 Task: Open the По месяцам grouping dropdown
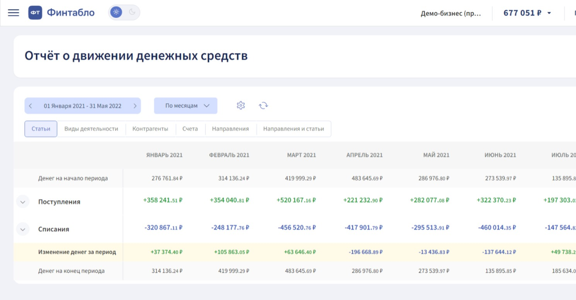coord(185,106)
